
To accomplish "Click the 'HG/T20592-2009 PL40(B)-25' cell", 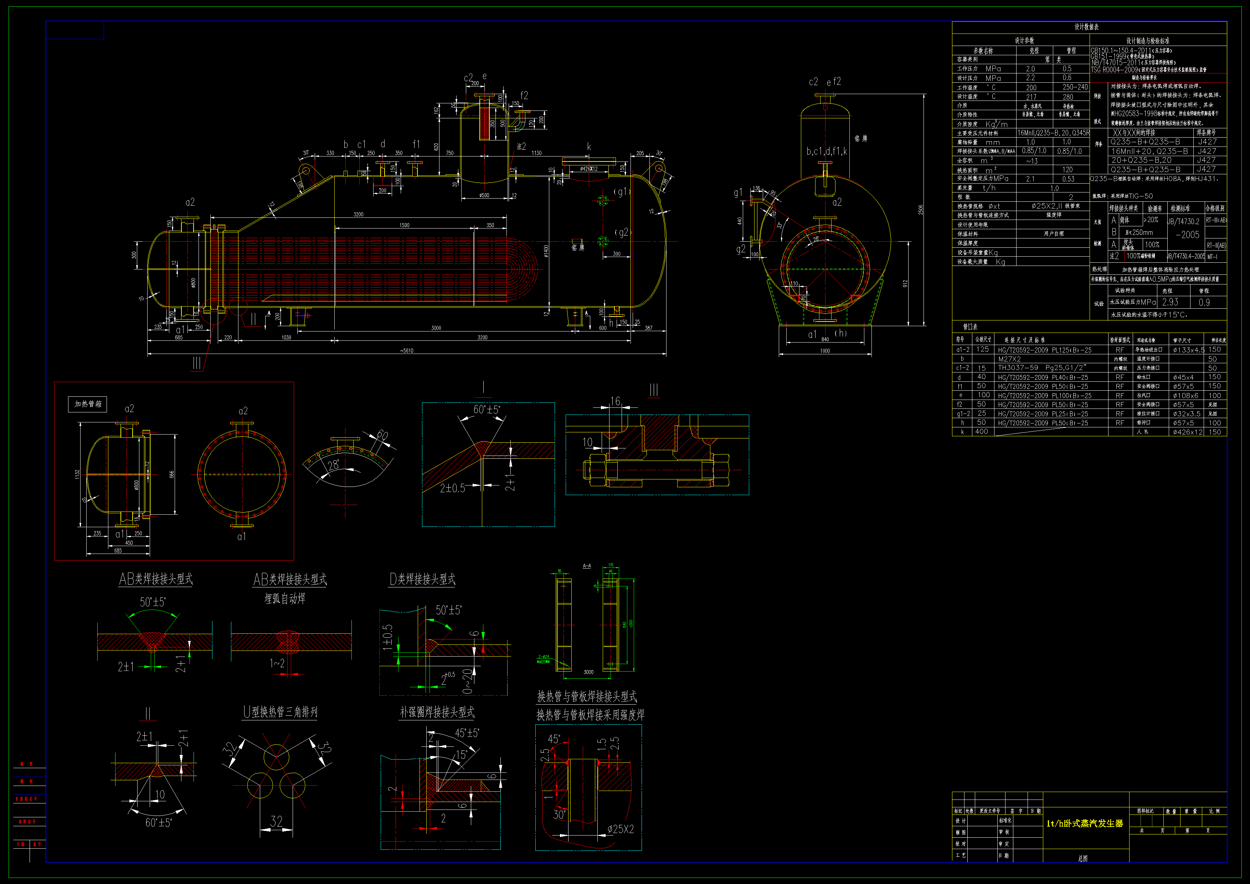I will click(x=1043, y=377).
